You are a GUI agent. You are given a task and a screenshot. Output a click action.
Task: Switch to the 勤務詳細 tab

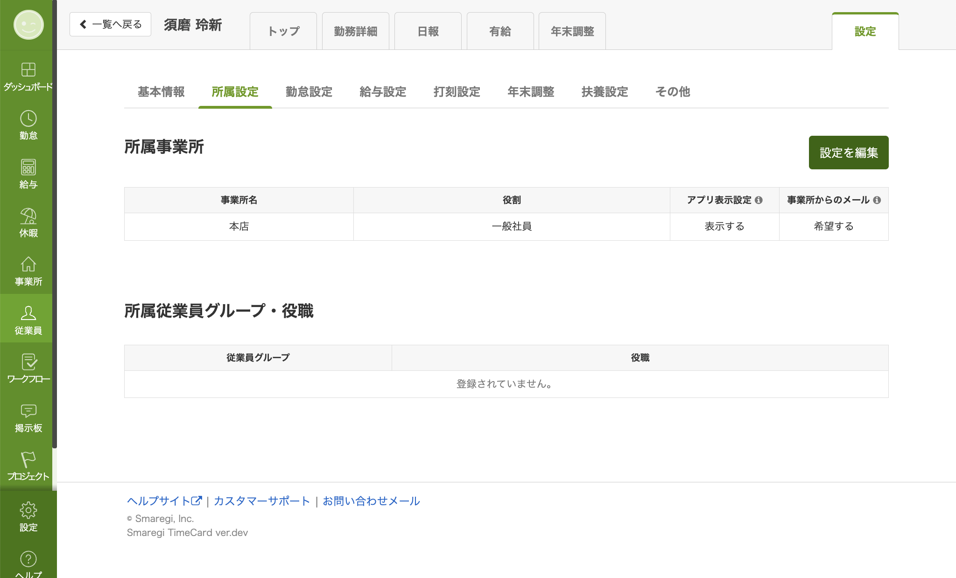[356, 31]
